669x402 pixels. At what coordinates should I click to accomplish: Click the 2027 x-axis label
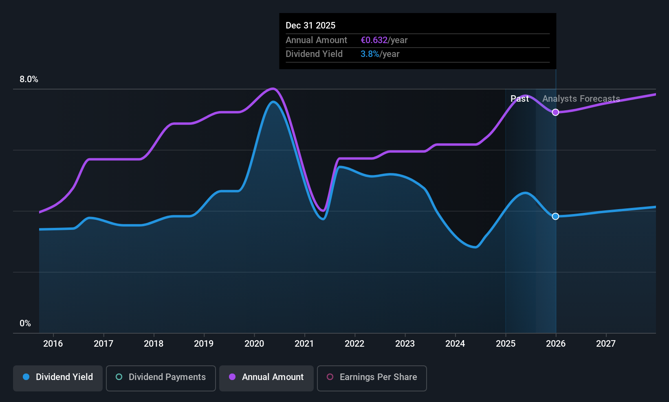point(606,344)
